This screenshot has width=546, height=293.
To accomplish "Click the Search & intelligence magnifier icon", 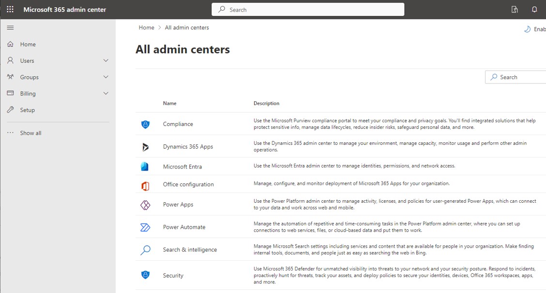I will click(145, 250).
